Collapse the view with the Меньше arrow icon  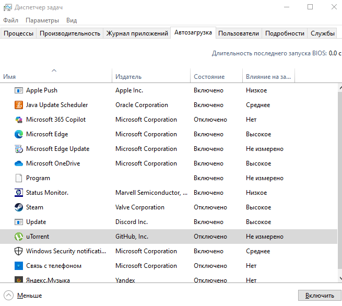click(x=8, y=296)
